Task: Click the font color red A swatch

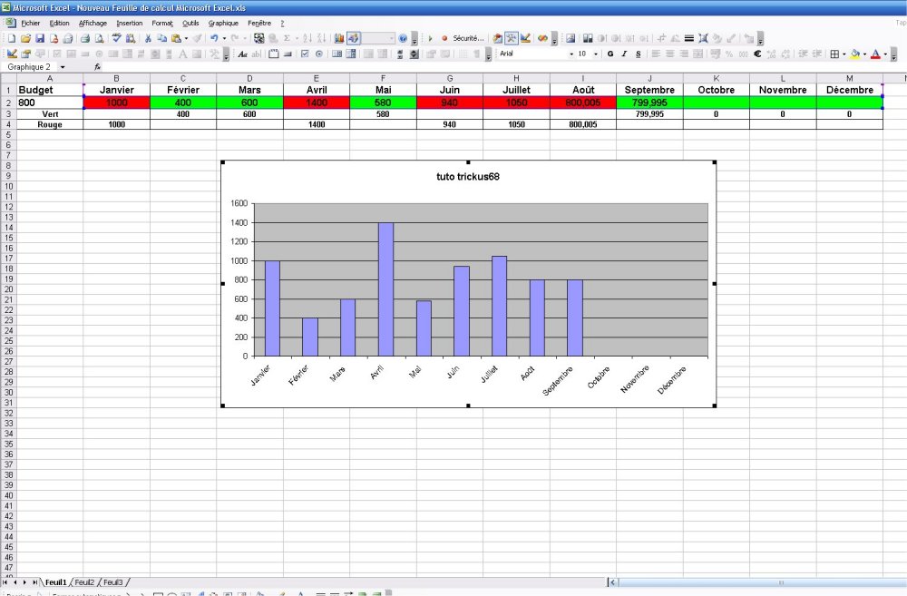Action: 875,54
